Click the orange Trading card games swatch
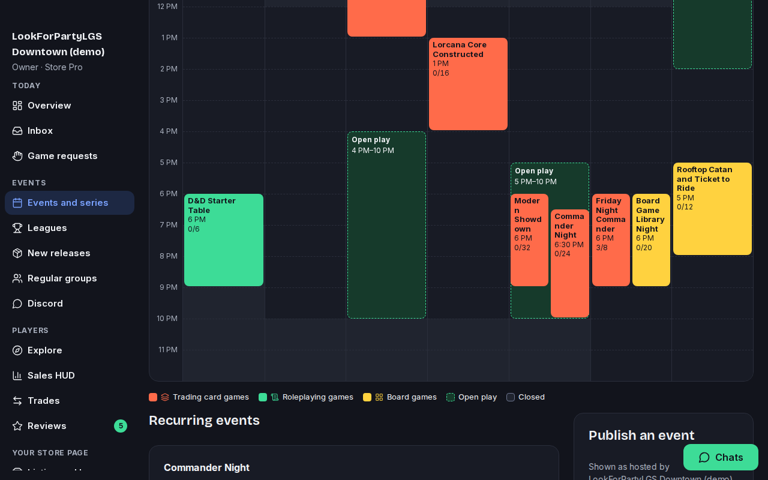 pyautogui.click(x=153, y=397)
